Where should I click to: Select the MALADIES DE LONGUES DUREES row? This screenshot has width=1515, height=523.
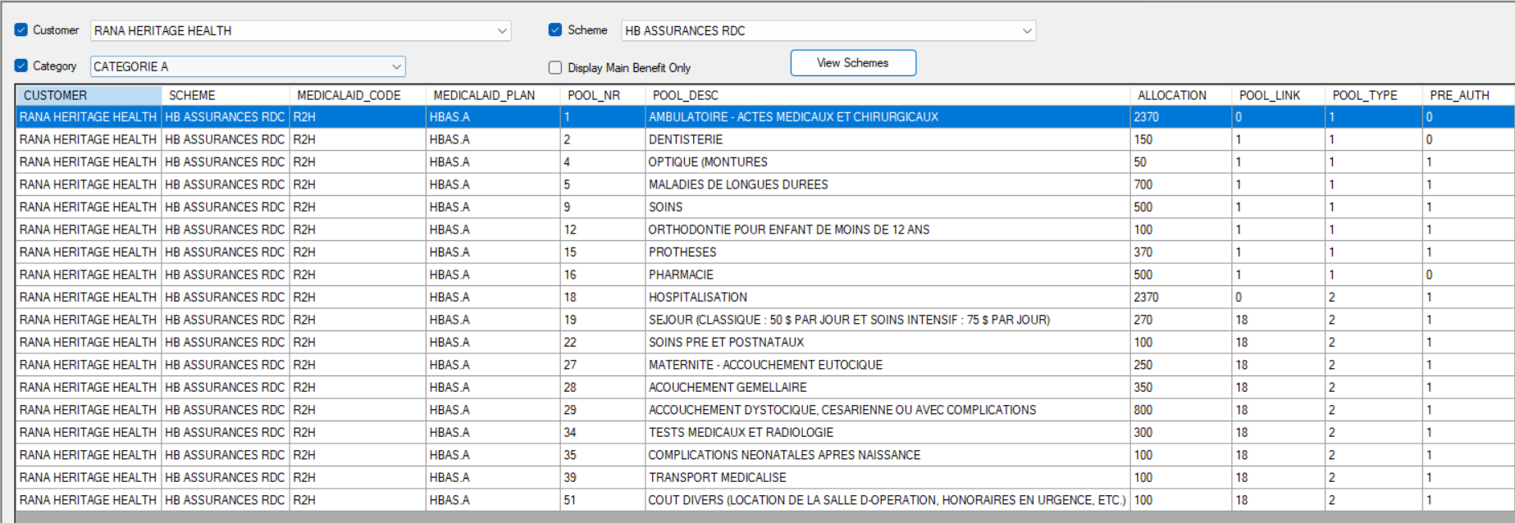pyautogui.click(x=738, y=185)
